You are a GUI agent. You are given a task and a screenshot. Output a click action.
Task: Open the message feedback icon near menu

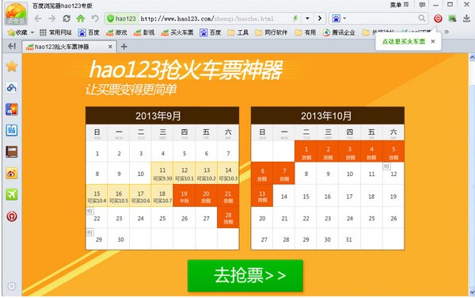click(x=422, y=5)
